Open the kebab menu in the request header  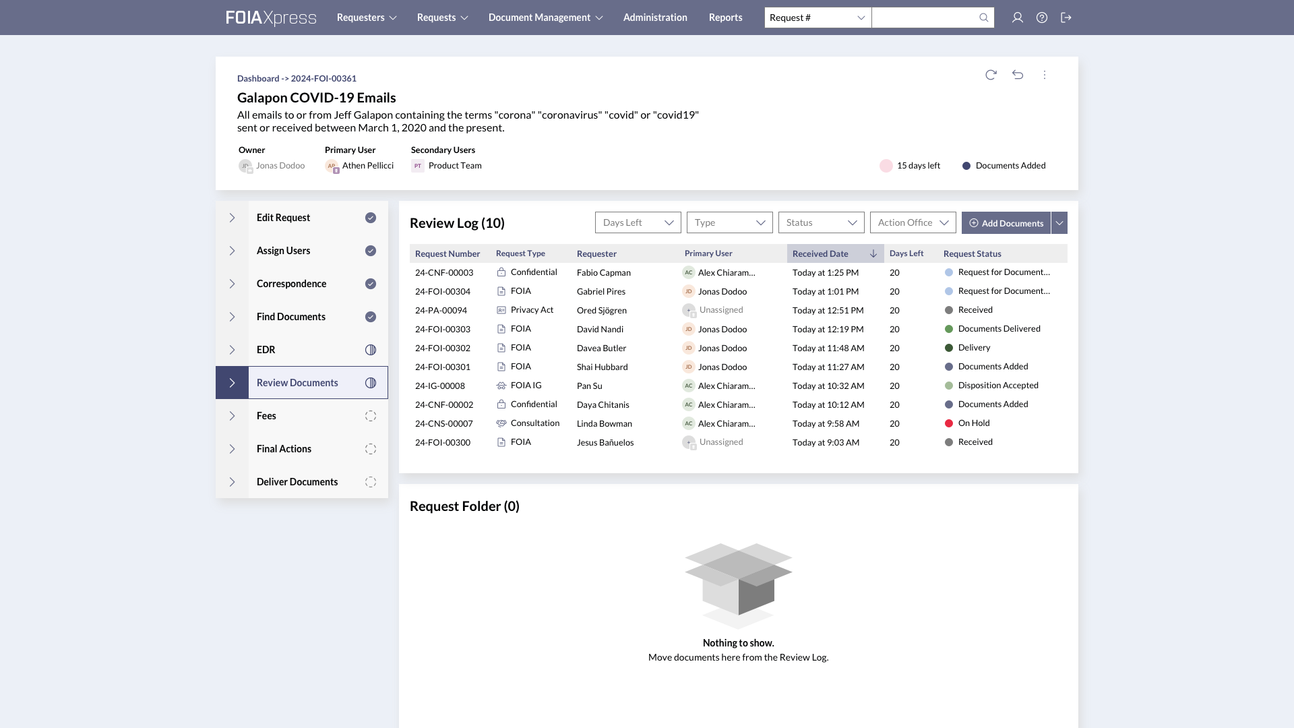tap(1045, 75)
